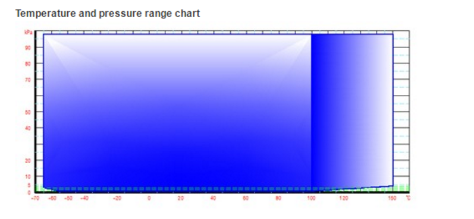Click the -60 temperature axis label
Viewport: 474px width, 219px height.
[x=52, y=198]
